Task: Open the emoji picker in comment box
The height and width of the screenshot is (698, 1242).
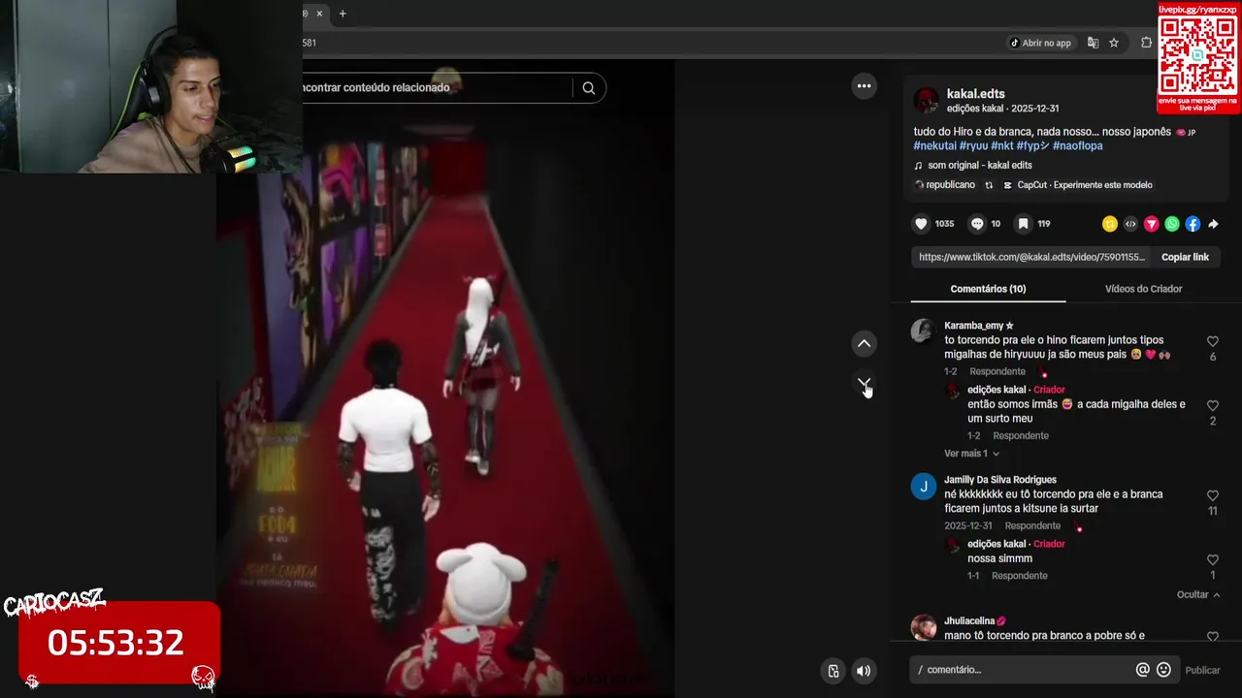Action: pyautogui.click(x=1163, y=670)
